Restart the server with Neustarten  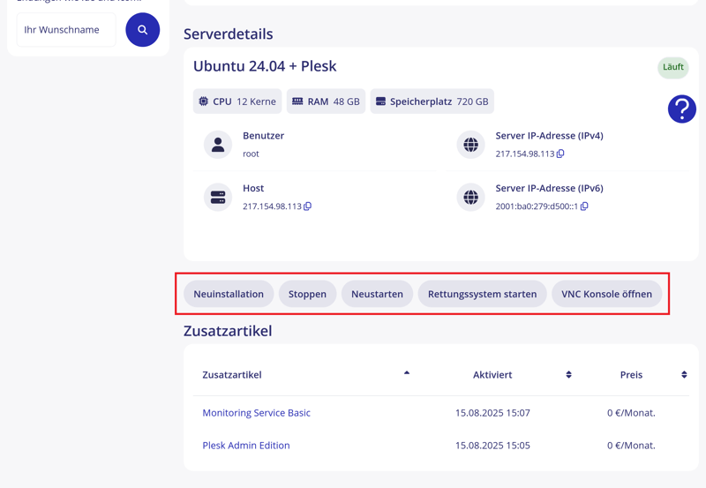(377, 294)
